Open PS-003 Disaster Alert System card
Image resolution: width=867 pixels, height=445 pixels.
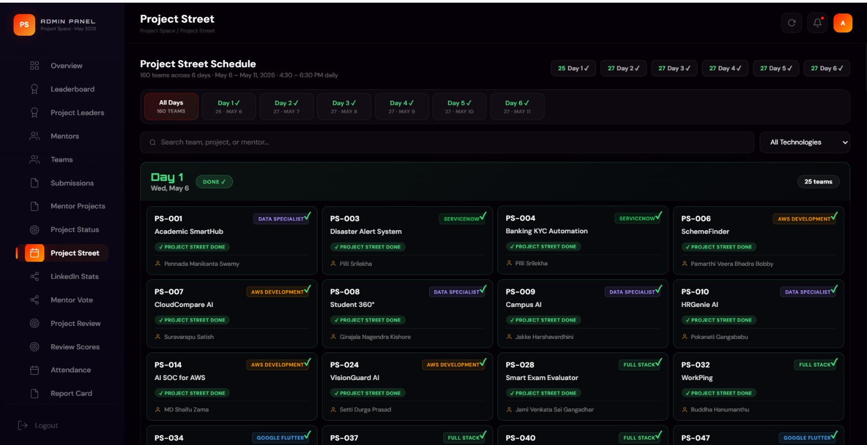point(407,240)
